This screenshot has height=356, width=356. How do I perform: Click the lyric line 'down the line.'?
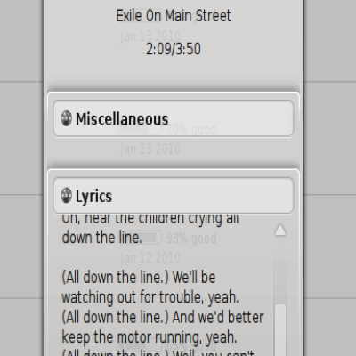pos(101,238)
